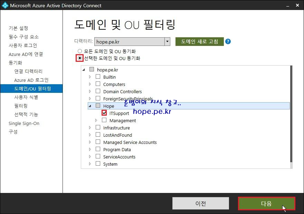Select the Managed Service Accounts label

click(x=130, y=142)
